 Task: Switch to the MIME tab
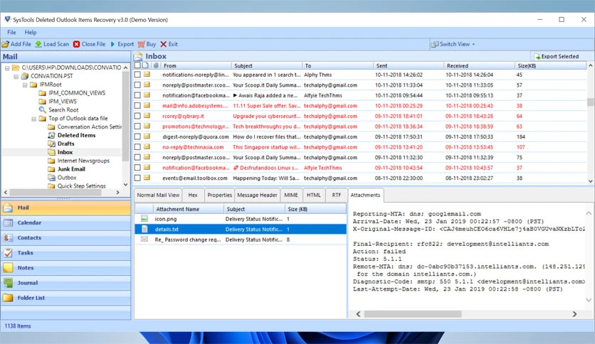coord(291,195)
